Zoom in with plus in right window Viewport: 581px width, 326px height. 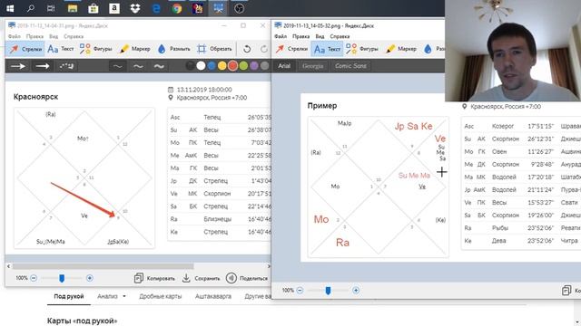[x=356, y=290]
